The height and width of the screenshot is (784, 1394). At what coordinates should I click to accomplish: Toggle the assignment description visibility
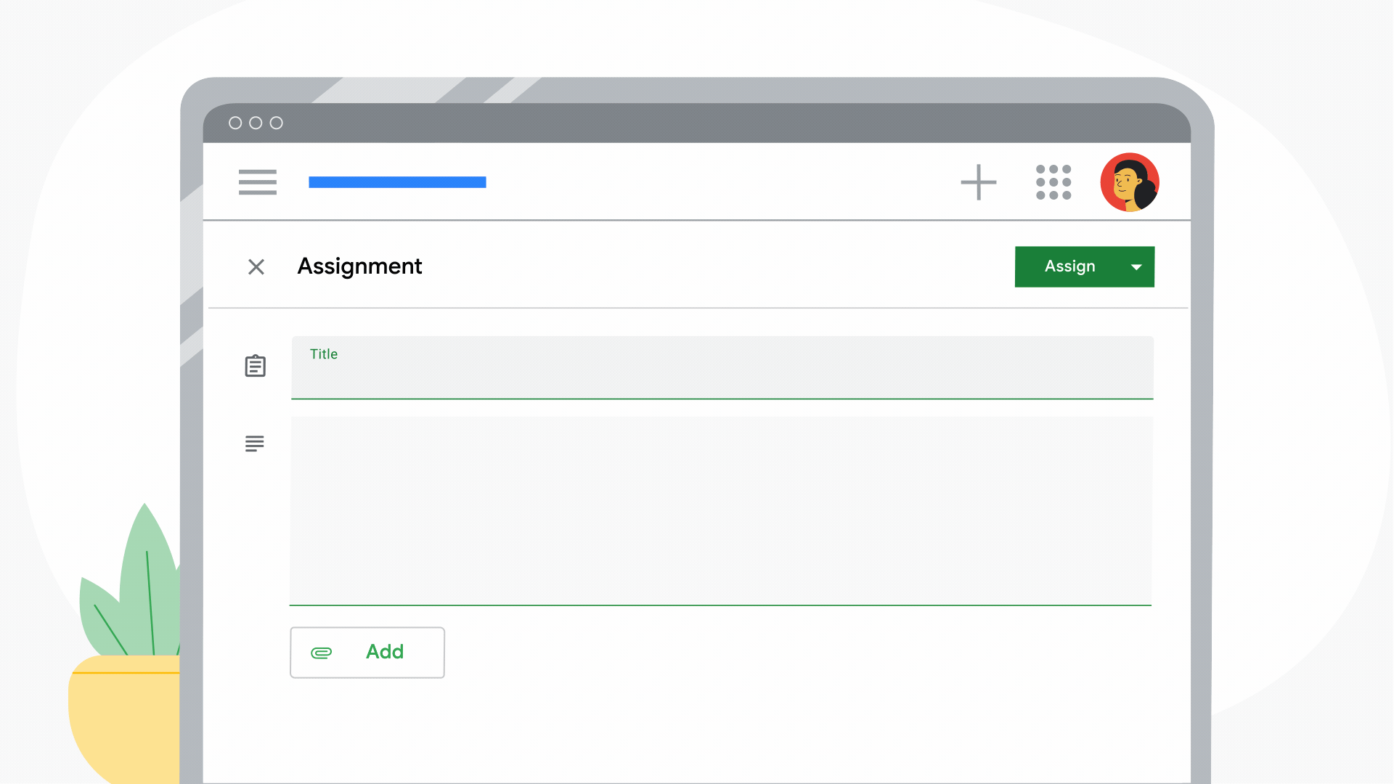[255, 444]
